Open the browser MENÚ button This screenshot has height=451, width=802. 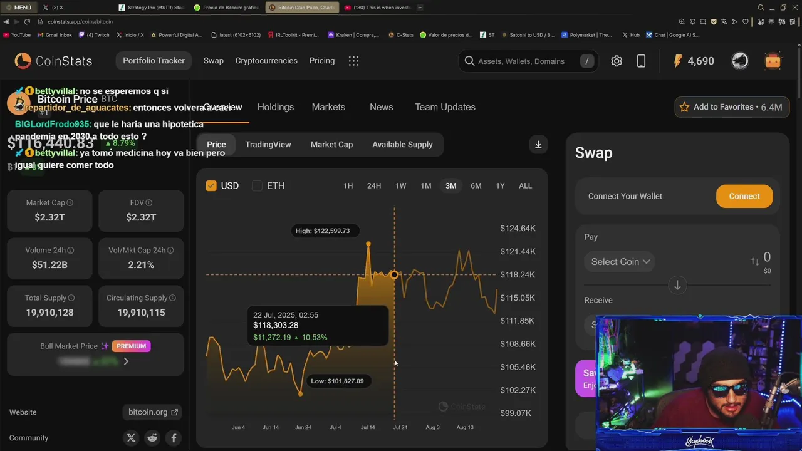pyautogui.click(x=19, y=8)
